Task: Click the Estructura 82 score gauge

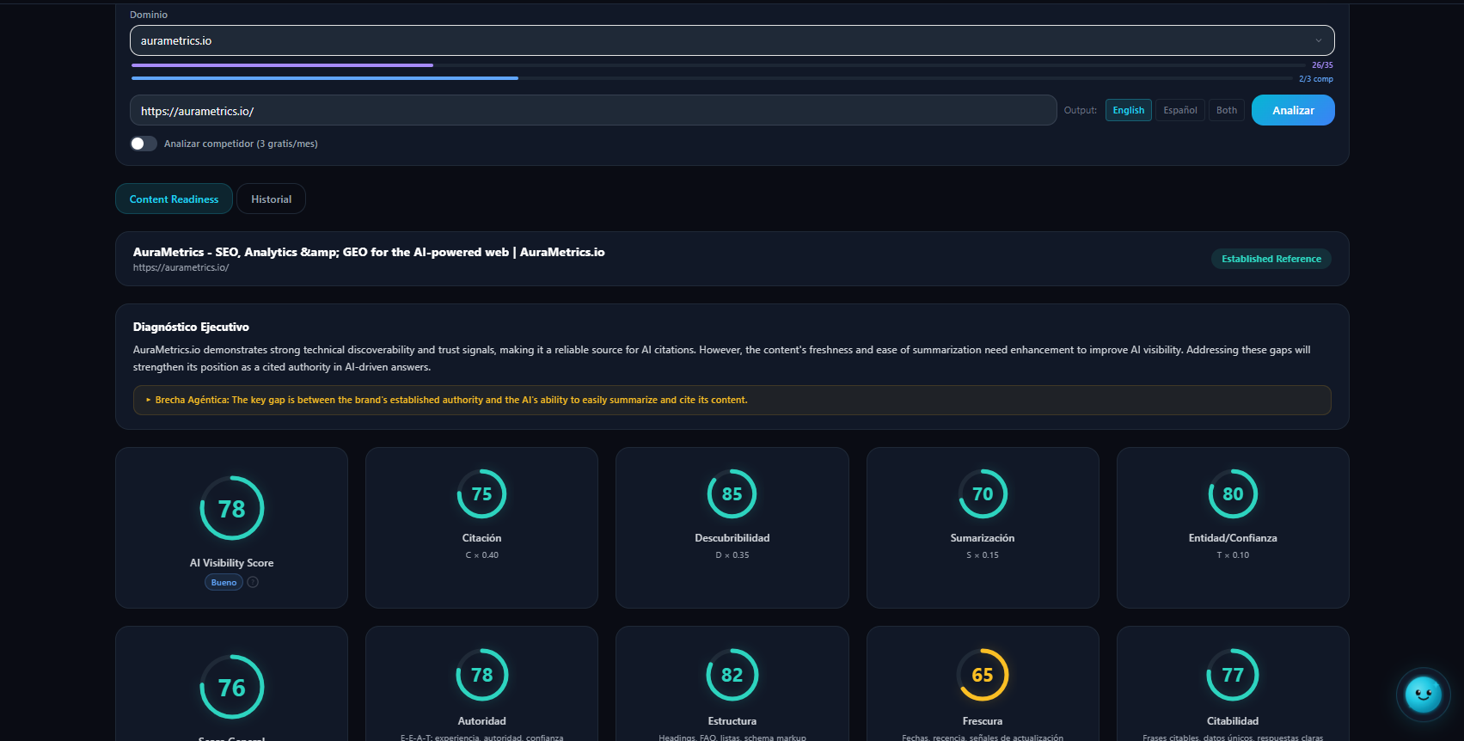Action: [732, 675]
